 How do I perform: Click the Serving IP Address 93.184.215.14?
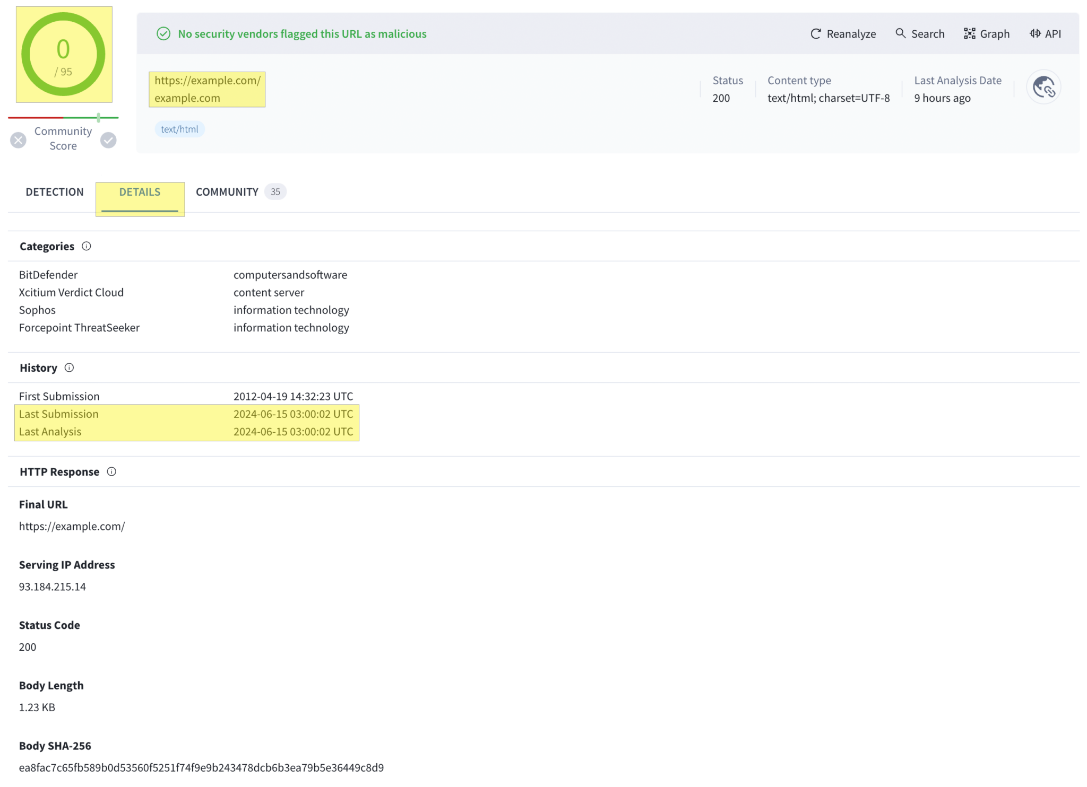[52, 587]
